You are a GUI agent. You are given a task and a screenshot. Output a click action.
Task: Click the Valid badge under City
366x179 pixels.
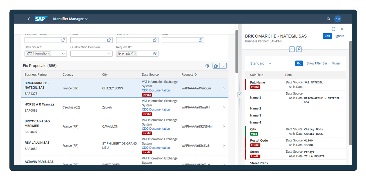(x=254, y=134)
